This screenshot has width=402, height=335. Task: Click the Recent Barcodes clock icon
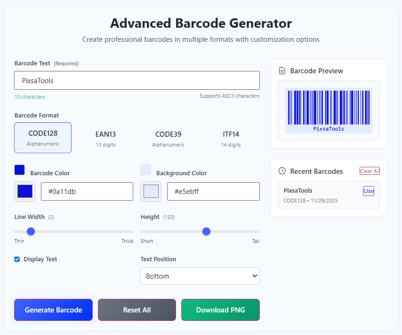(282, 171)
